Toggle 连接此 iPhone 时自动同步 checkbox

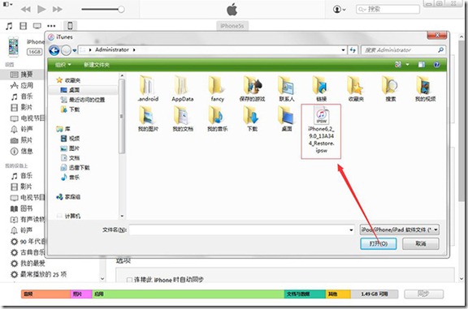[x=129, y=280]
